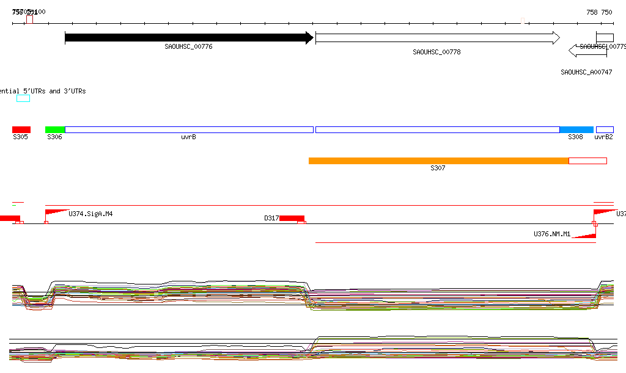
Task: Click the small red box on the ruler
Action: (x=29, y=20)
